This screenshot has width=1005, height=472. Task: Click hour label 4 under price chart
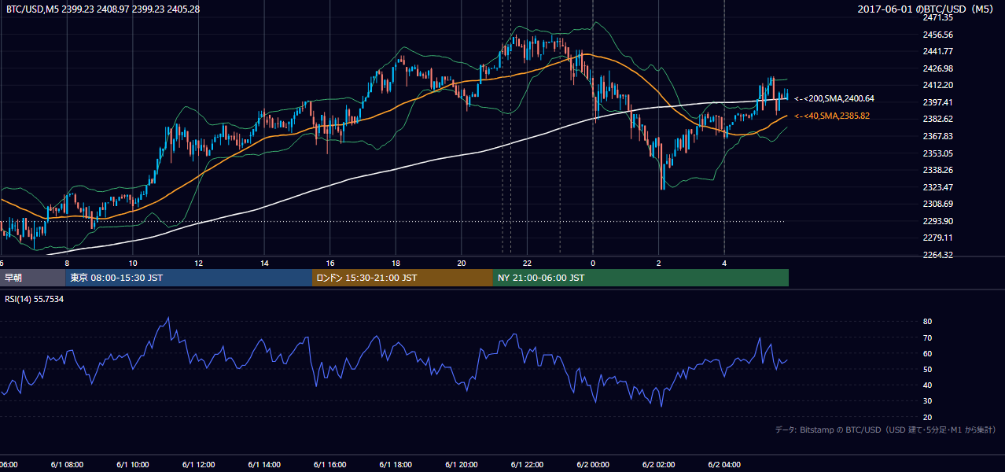tap(724, 263)
